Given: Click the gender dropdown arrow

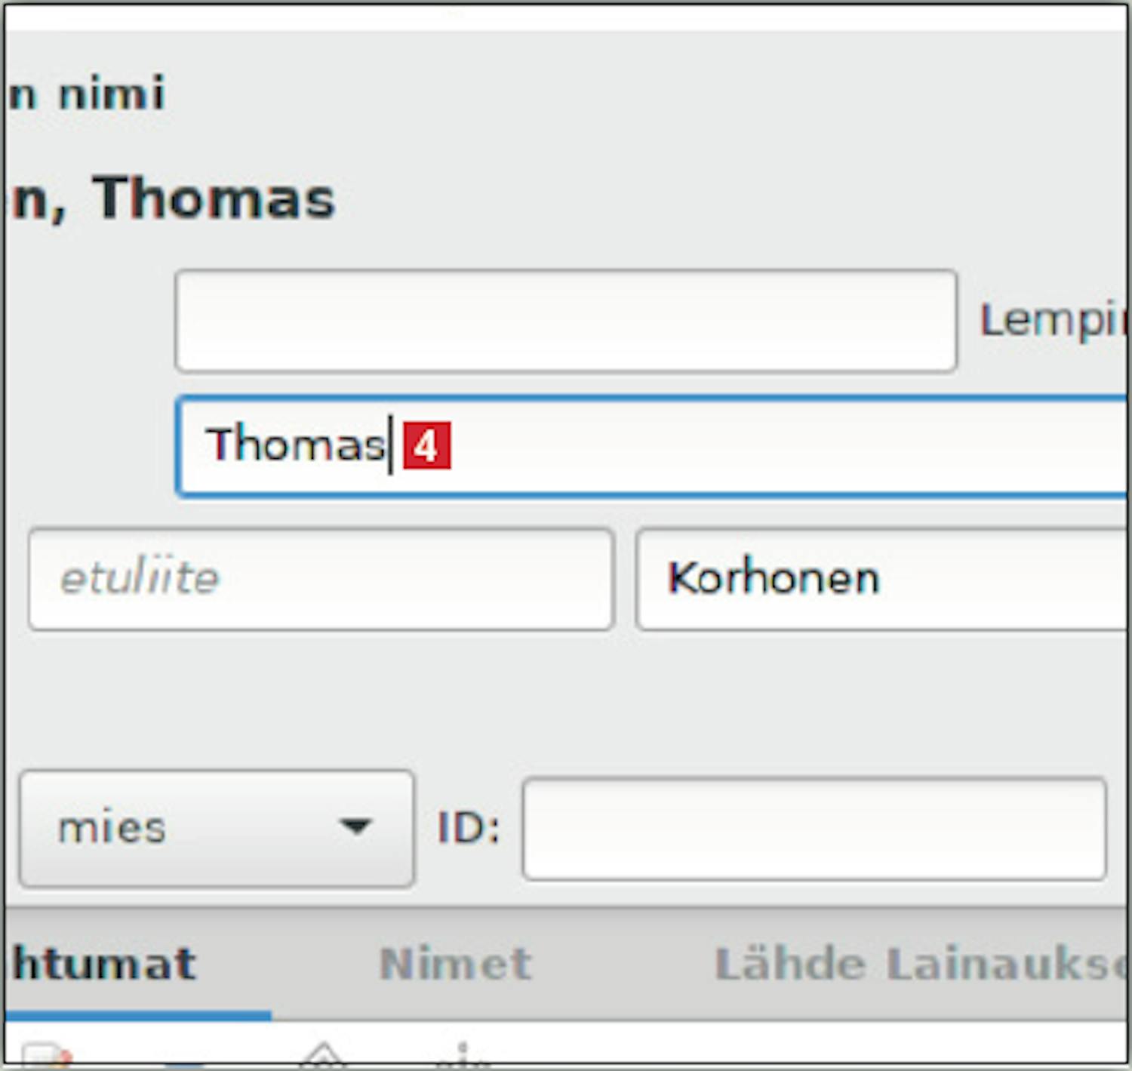Looking at the screenshot, I should tap(355, 826).
